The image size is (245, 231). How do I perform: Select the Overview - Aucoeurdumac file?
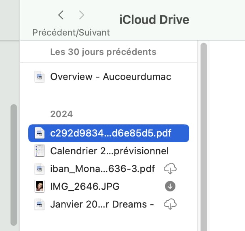tap(110, 77)
